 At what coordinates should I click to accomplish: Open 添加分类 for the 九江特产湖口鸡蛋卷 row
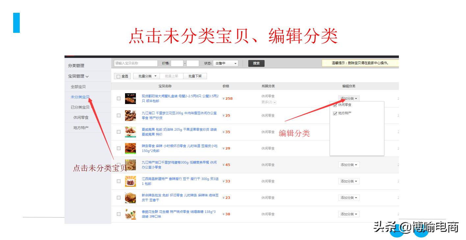(349, 164)
